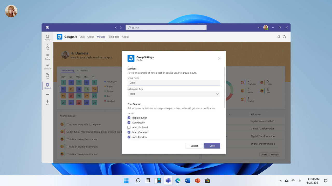The image size is (332, 186).
Task: Select the Metrics tab
Action: pyautogui.click(x=101, y=37)
